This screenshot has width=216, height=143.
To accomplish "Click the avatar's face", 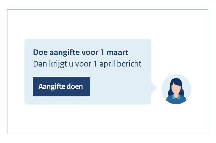I will 176,90.
